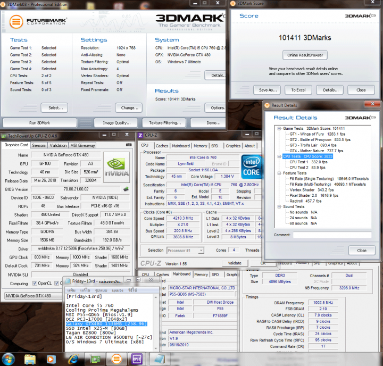The height and width of the screenshot is (366, 383).
Task: Click the Run 3DMark button
Action: 39,123
